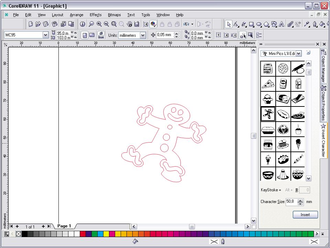Click the black color swatch
Image resolution: width=330 pixels, height=248 pixels.
[24, 234]
